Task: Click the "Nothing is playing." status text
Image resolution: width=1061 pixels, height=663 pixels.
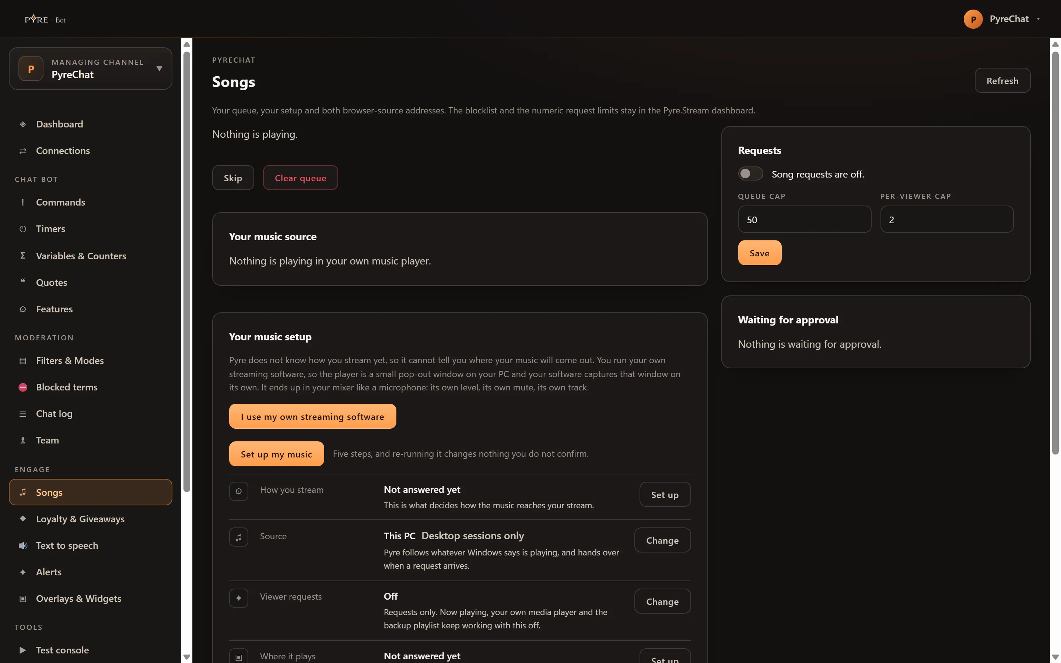Action: coord(255,134)
